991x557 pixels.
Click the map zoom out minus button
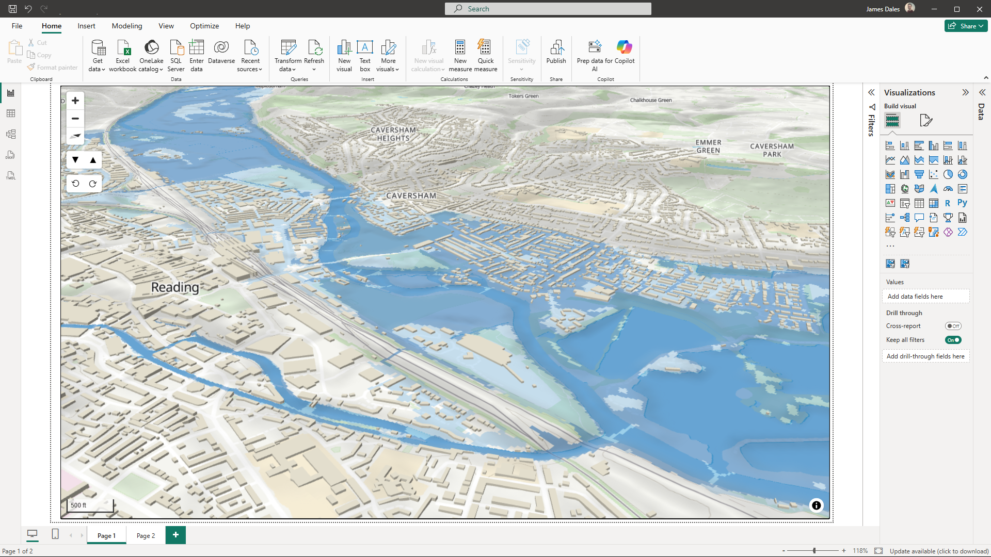(75, 119)
